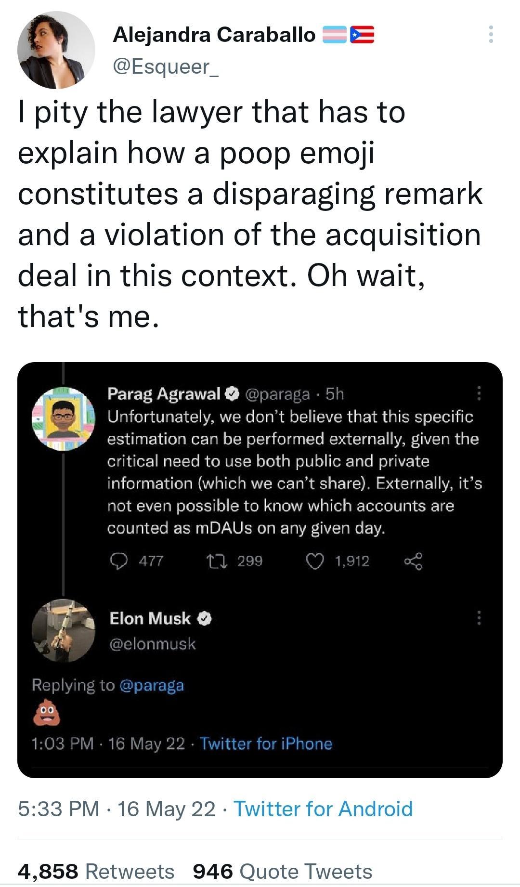This screenshot has width=520, height=887.
Task: Click the reply icon on Parag's tweet
Action: coord(119,561)
